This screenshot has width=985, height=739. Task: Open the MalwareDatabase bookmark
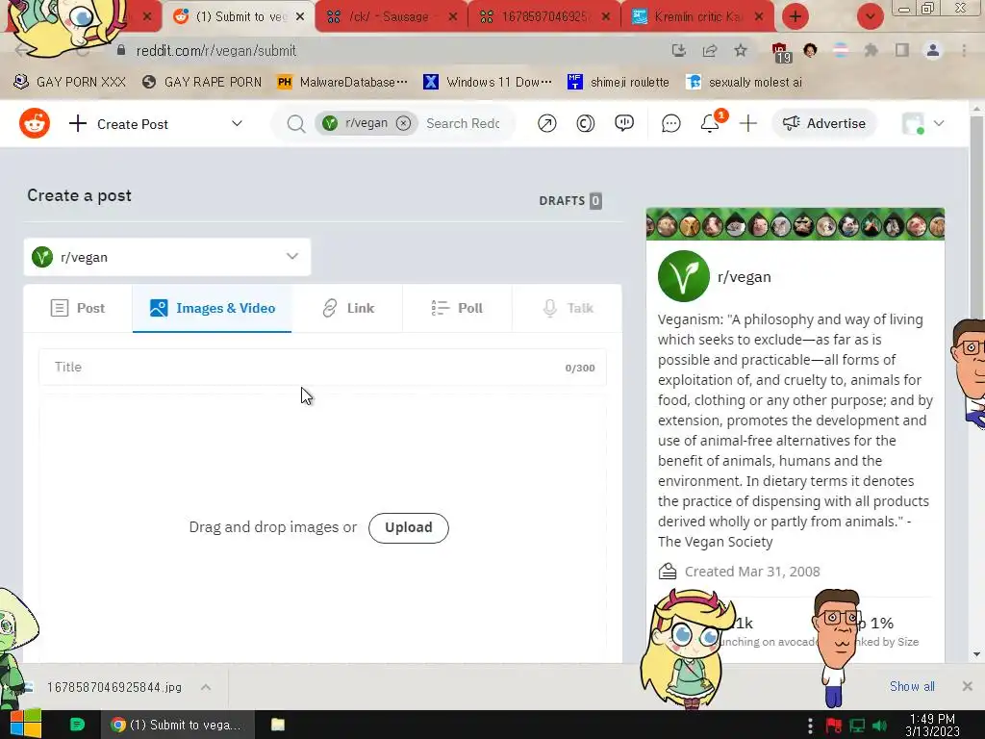[342, 83]
